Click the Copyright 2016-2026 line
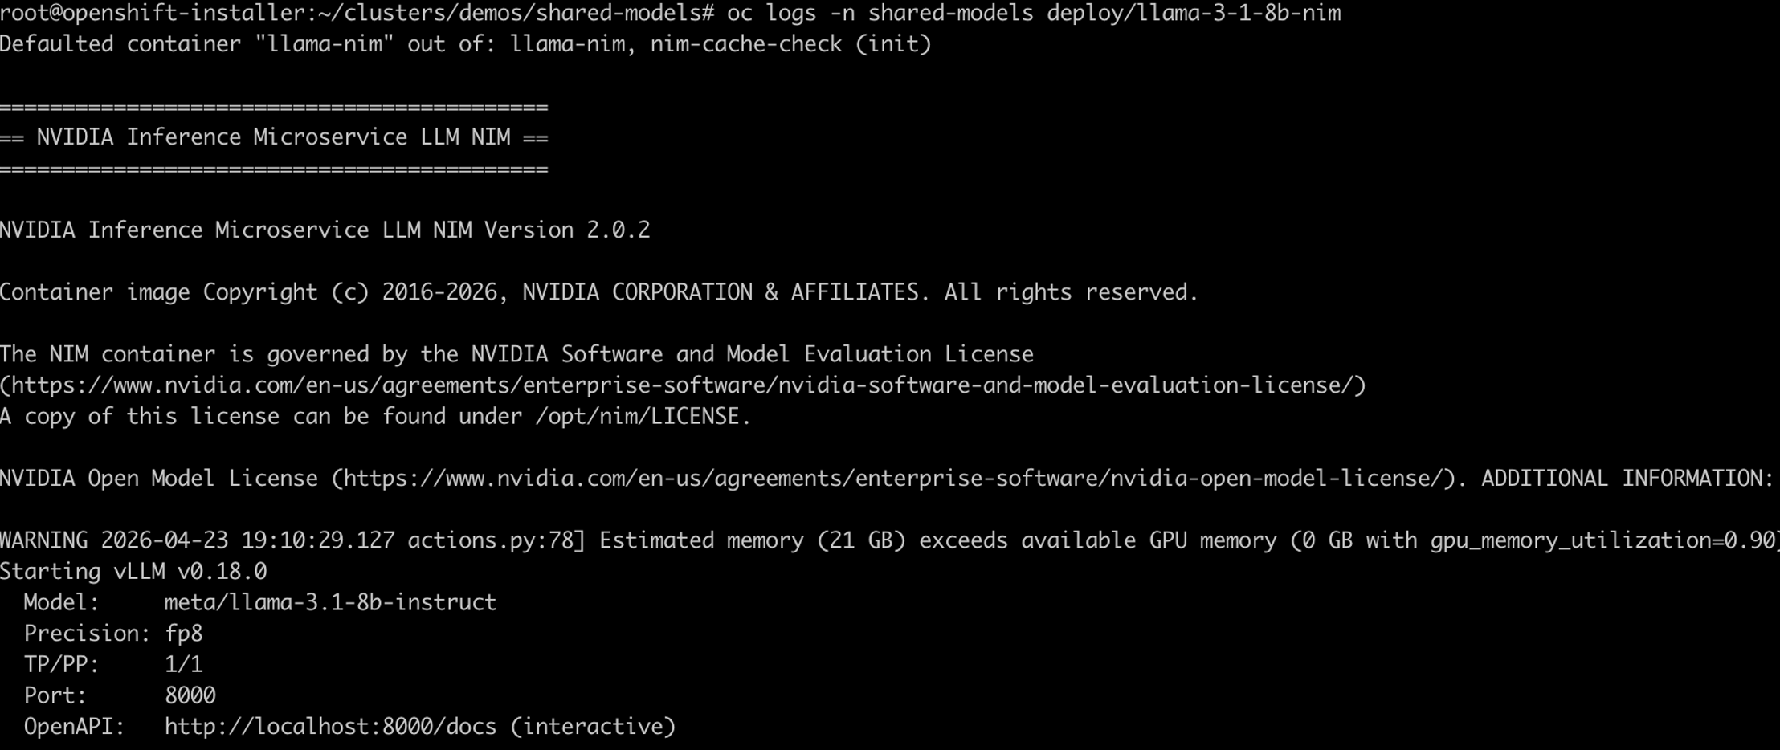The image size is (1780, 750). click(x=598, y=292)
